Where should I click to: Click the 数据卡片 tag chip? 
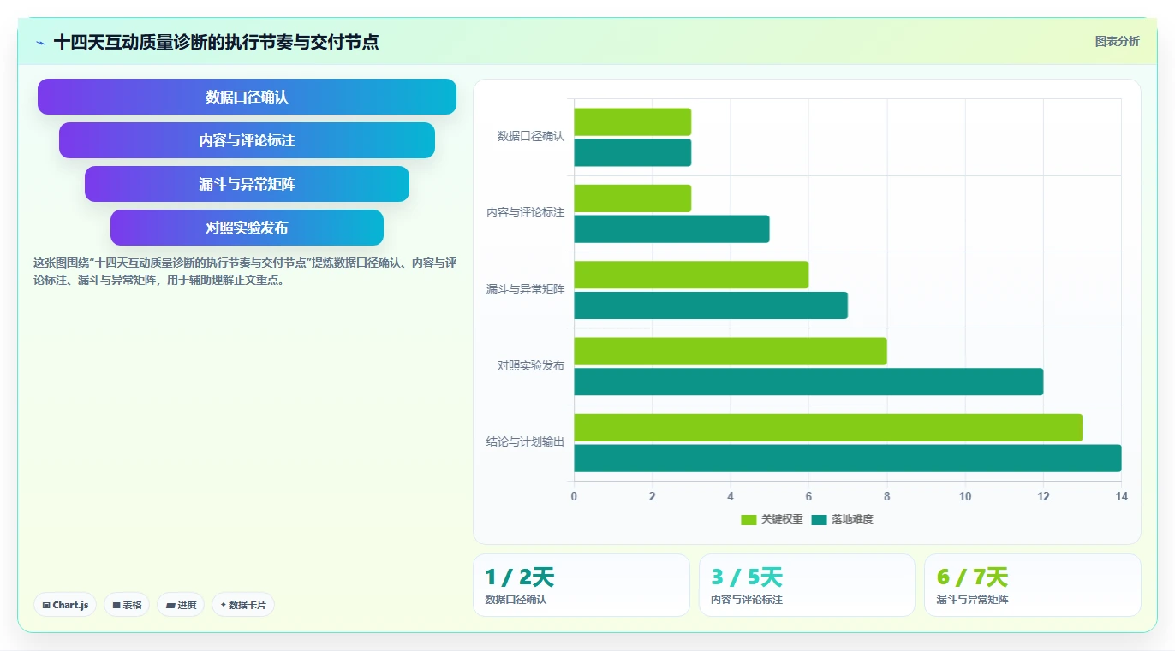tap(243, 605)
